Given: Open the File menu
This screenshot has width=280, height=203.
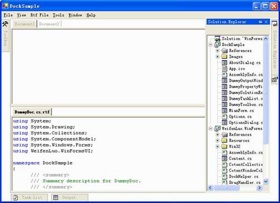Looking at the screenshot, I should [8, 15].
